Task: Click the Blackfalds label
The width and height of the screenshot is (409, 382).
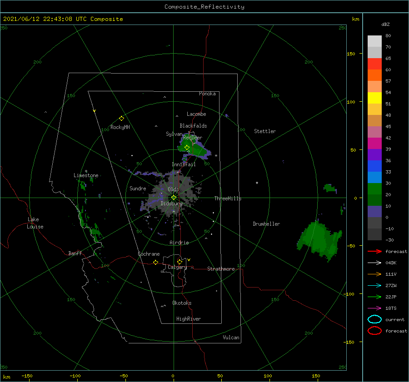Action: 193,126
